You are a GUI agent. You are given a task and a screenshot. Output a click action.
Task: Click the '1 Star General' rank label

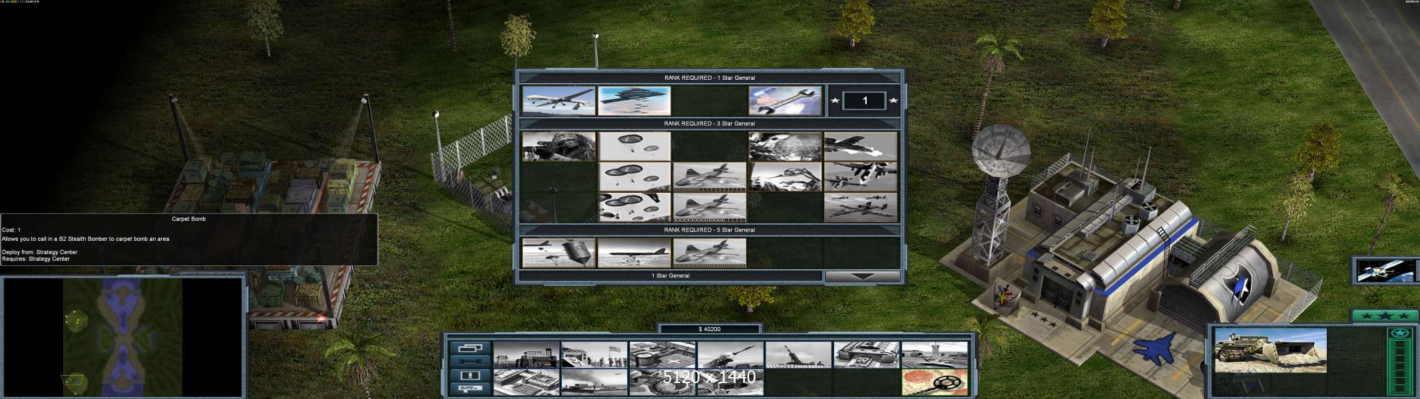tap(670, 276)
